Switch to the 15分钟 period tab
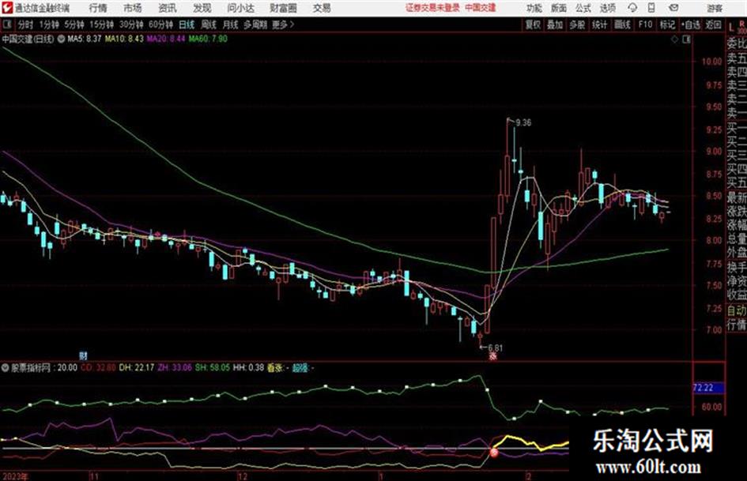747x481 pixels. click(101, 24)
